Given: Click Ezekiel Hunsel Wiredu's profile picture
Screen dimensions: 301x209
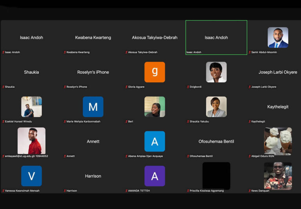Looking at the screenshot, I should pyautogui.click(x=31, y=107).
